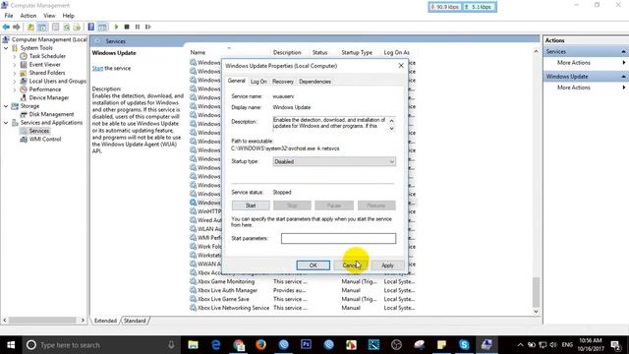The width and height of the screenshot is (629, 354).
Task: Close the Windows Update Properties dialog
Action: click(401, 66)
